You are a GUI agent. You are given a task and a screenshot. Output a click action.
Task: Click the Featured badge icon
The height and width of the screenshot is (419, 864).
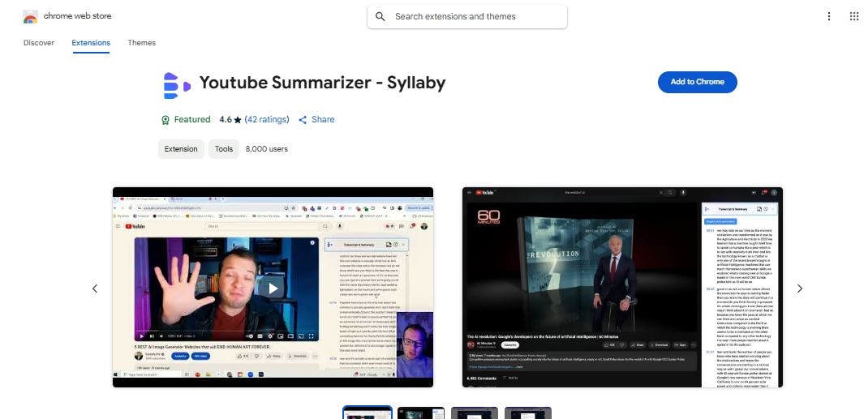pos(165,120)
